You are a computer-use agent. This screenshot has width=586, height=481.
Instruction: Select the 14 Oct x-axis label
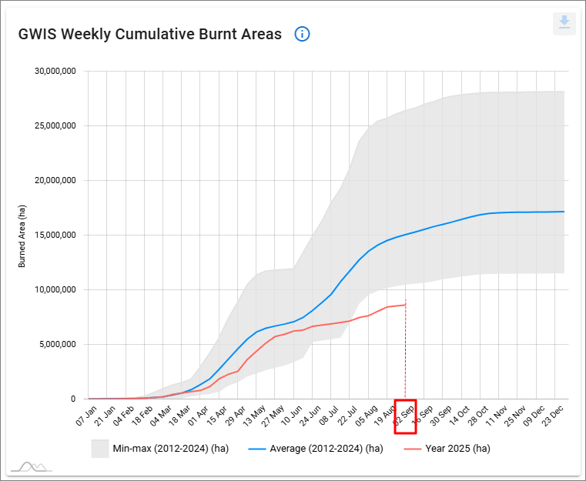[460, 416]
